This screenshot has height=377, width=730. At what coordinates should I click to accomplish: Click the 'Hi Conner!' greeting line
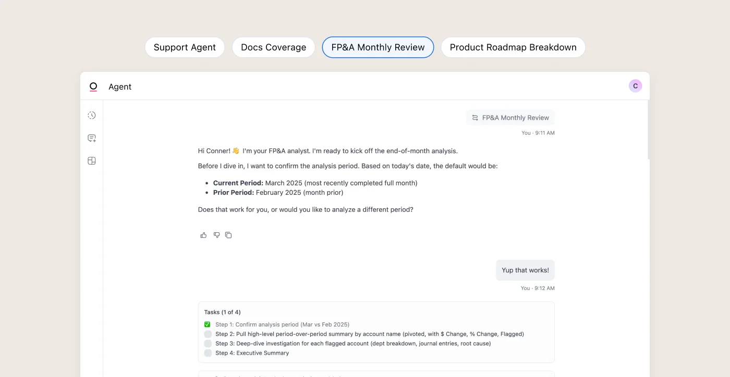(327, 151)
